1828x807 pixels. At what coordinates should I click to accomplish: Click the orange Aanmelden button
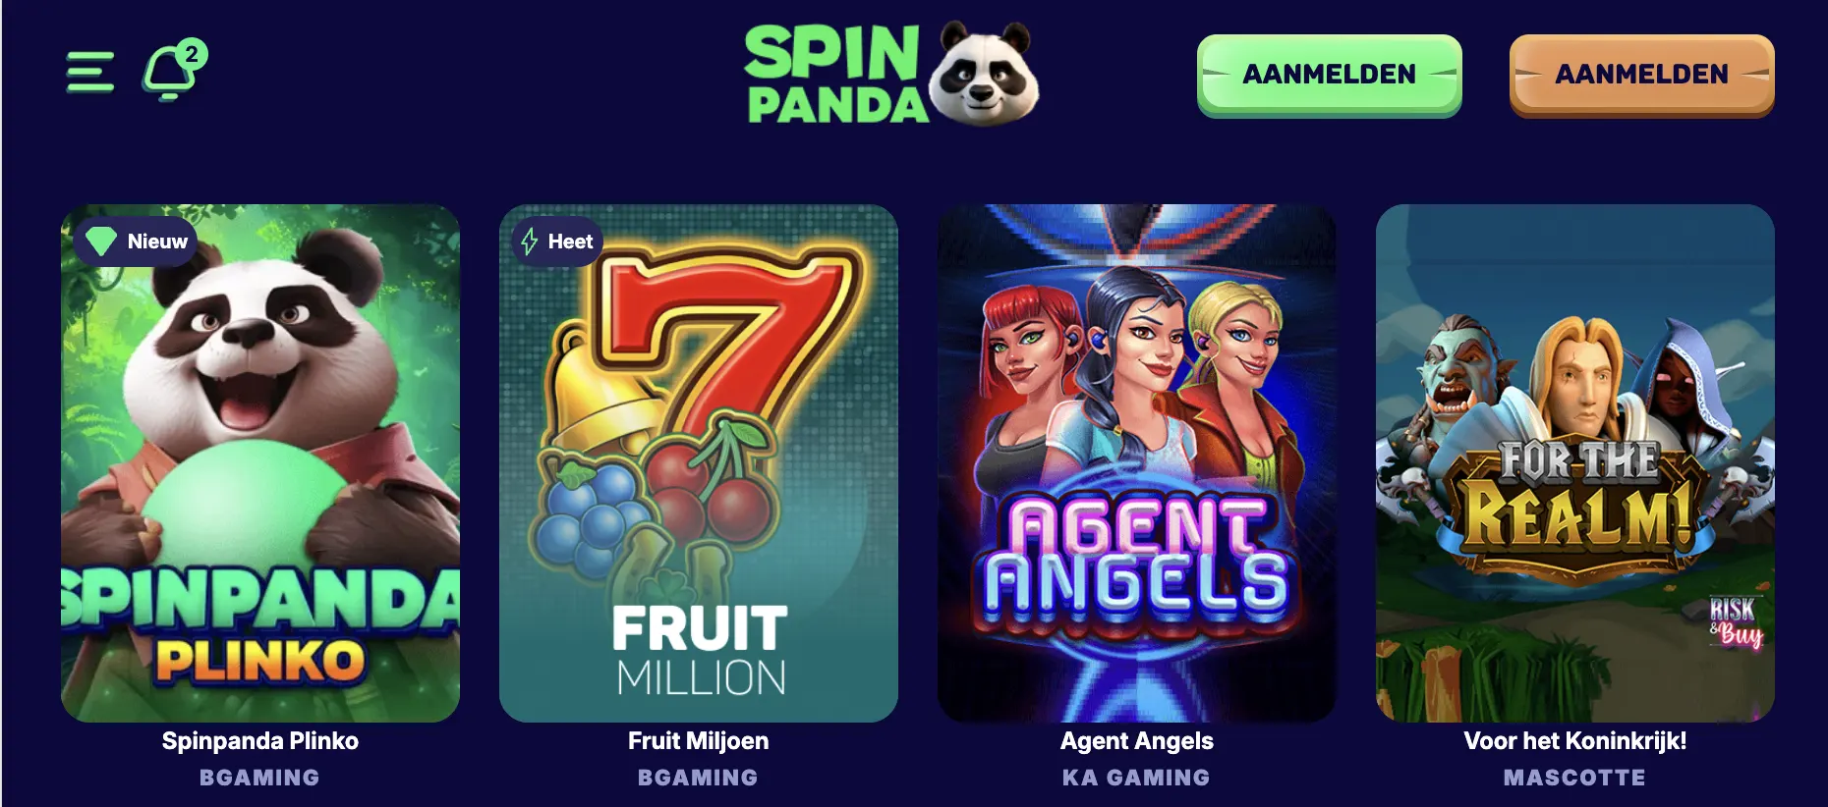(1641, 75)
